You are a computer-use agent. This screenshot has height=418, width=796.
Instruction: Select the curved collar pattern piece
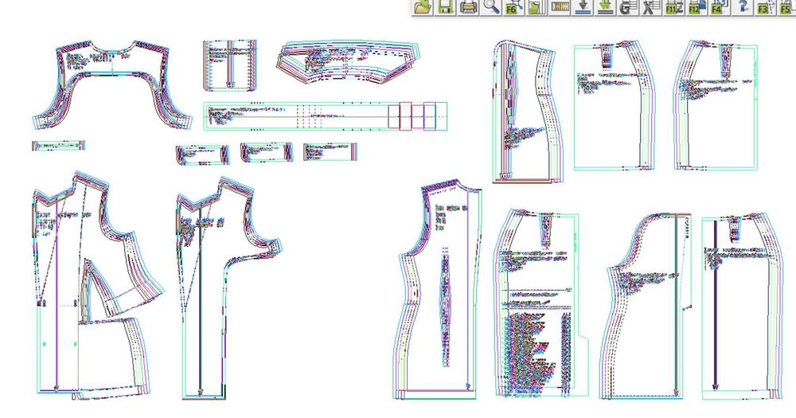tap(349, 62)
